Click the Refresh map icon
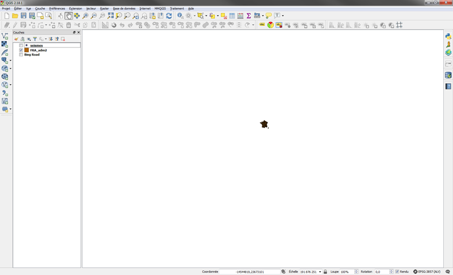453x275 pixels. tap(169, 16)
